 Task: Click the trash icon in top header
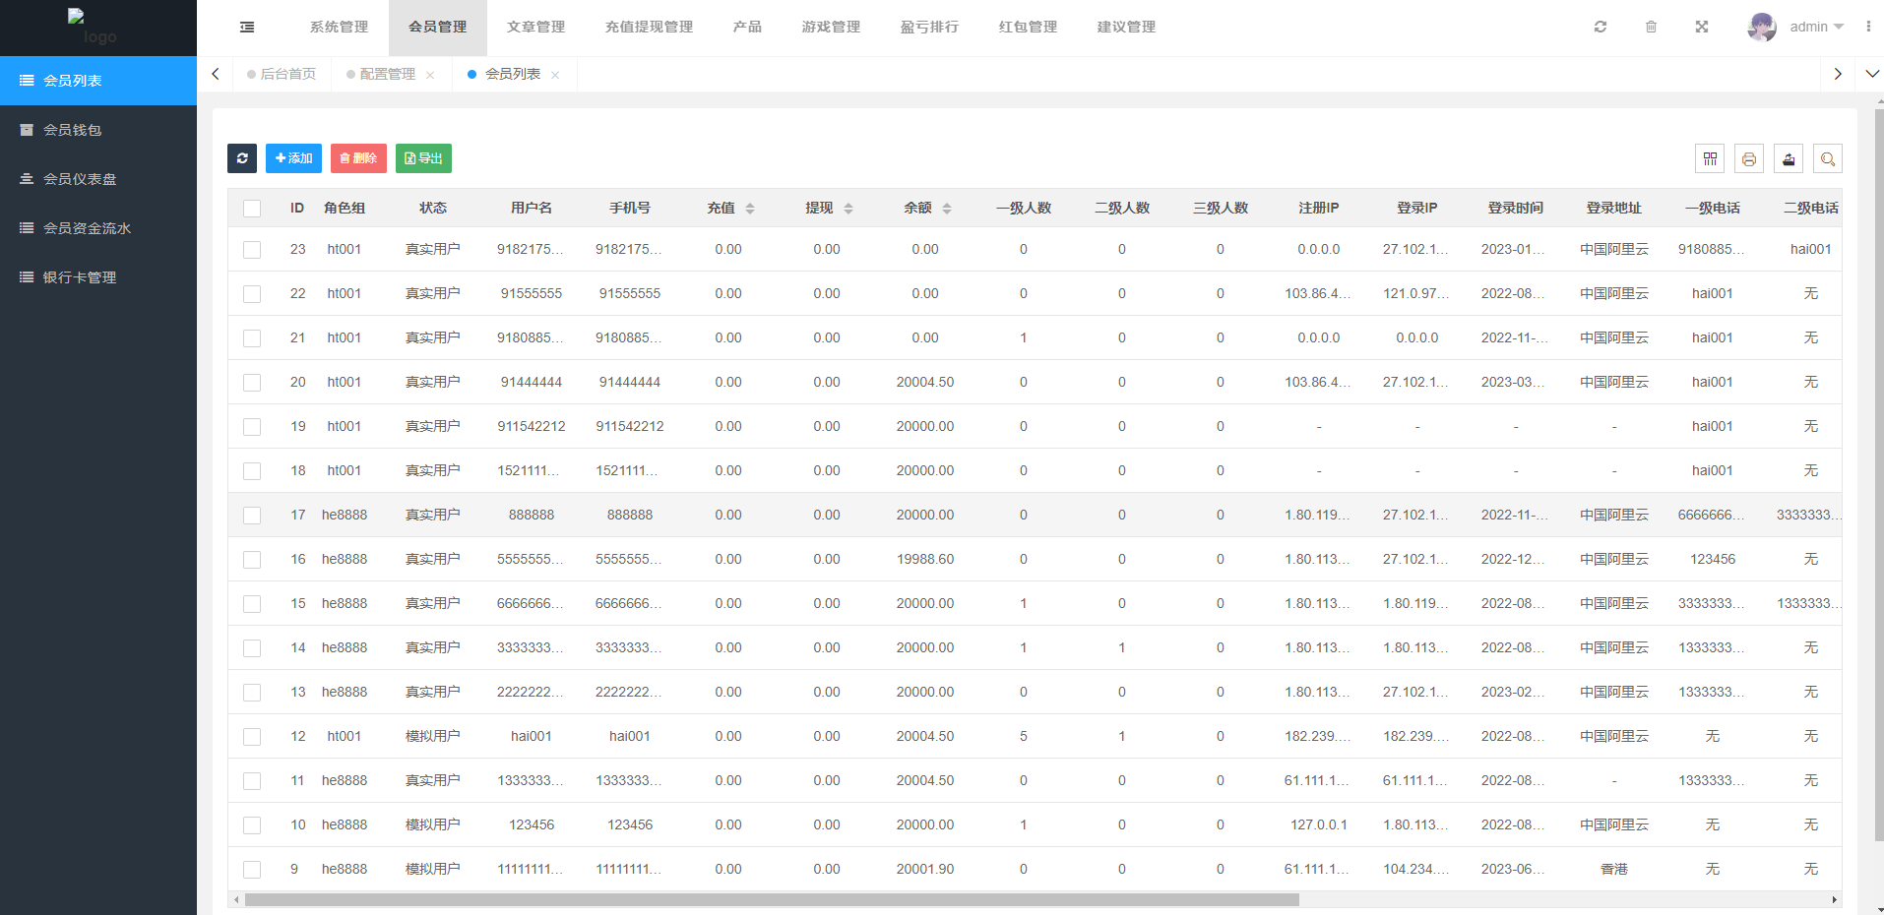click(1651, 27)
